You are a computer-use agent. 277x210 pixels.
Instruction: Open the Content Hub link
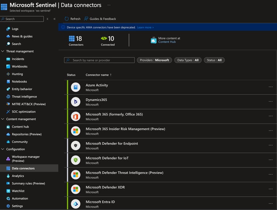tap(167, 42)
